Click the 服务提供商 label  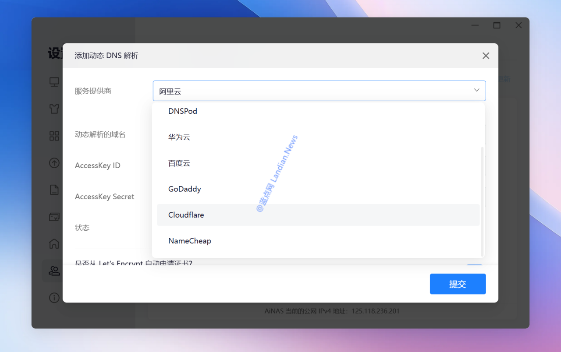click(93, 91)
